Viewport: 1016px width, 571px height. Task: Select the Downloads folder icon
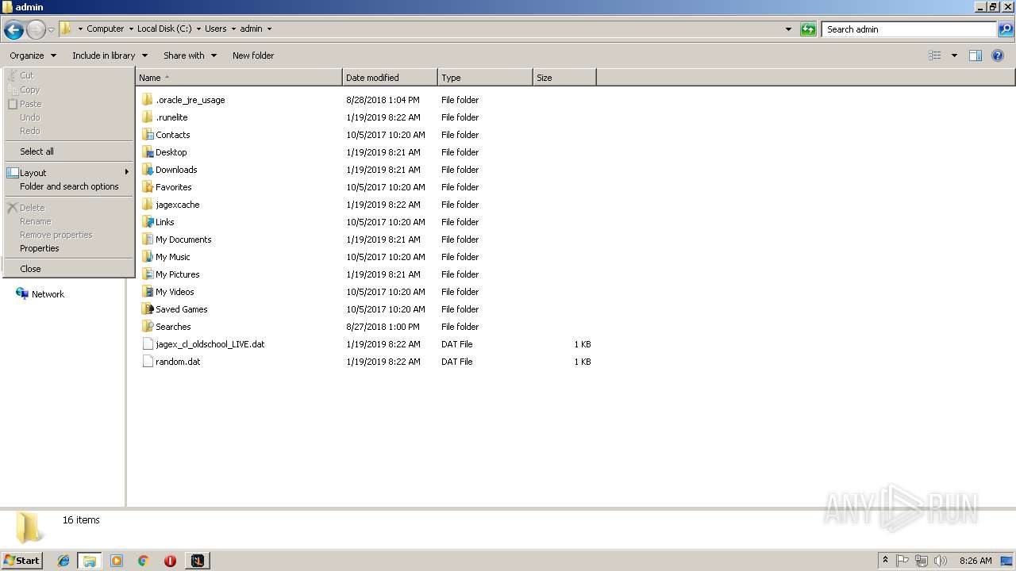[148, 170]
